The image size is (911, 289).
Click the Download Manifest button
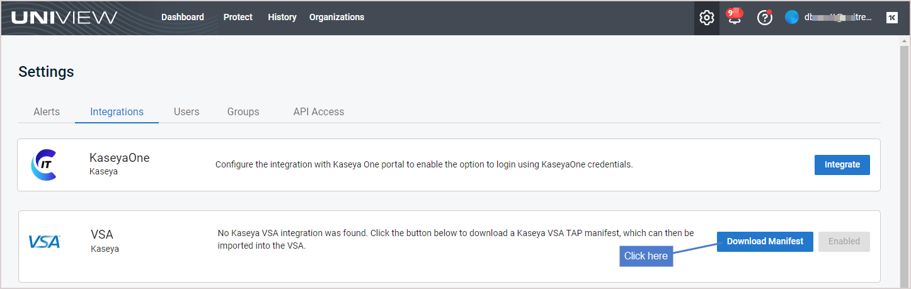pos(765,242)
